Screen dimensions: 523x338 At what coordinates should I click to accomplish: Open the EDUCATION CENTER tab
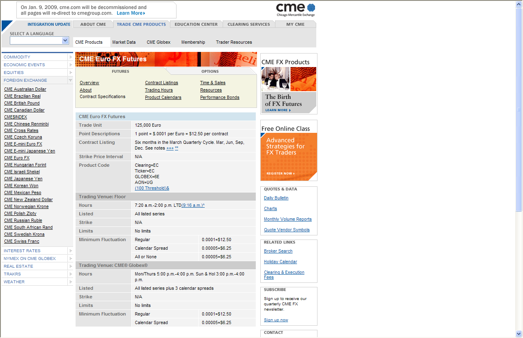pyautogui.click(x=196, y=25)
